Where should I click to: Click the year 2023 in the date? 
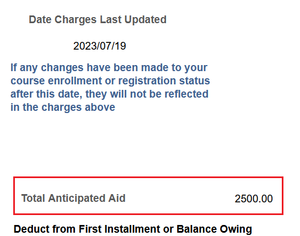(85, 46)
